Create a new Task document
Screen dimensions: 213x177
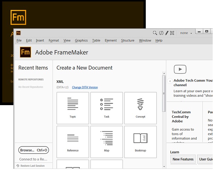[107, 108]
